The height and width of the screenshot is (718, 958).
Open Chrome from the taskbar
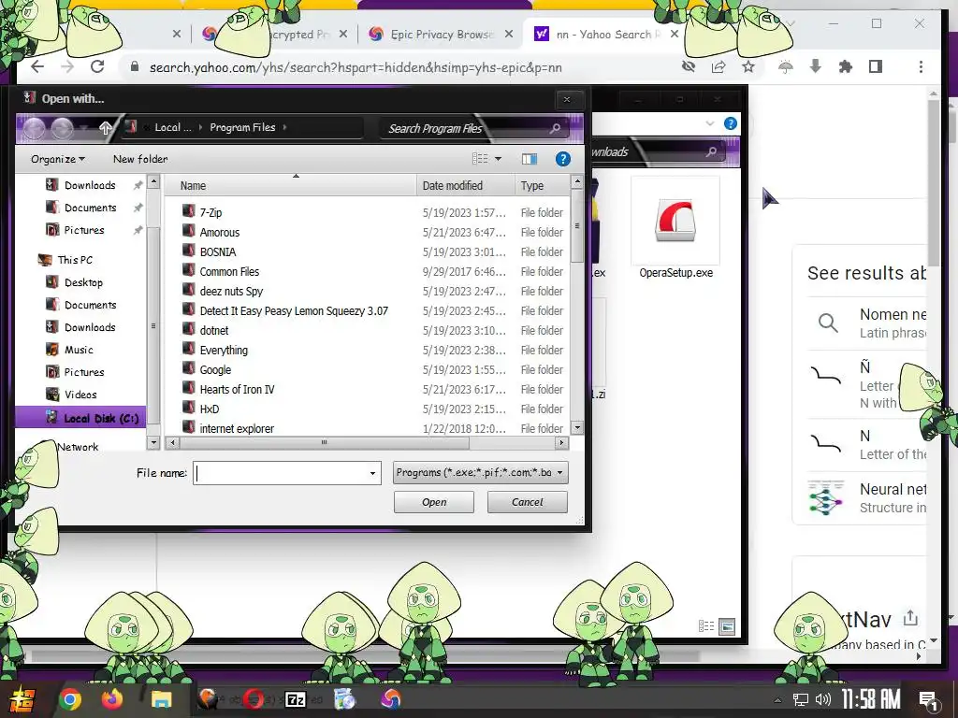coord(69,699)
